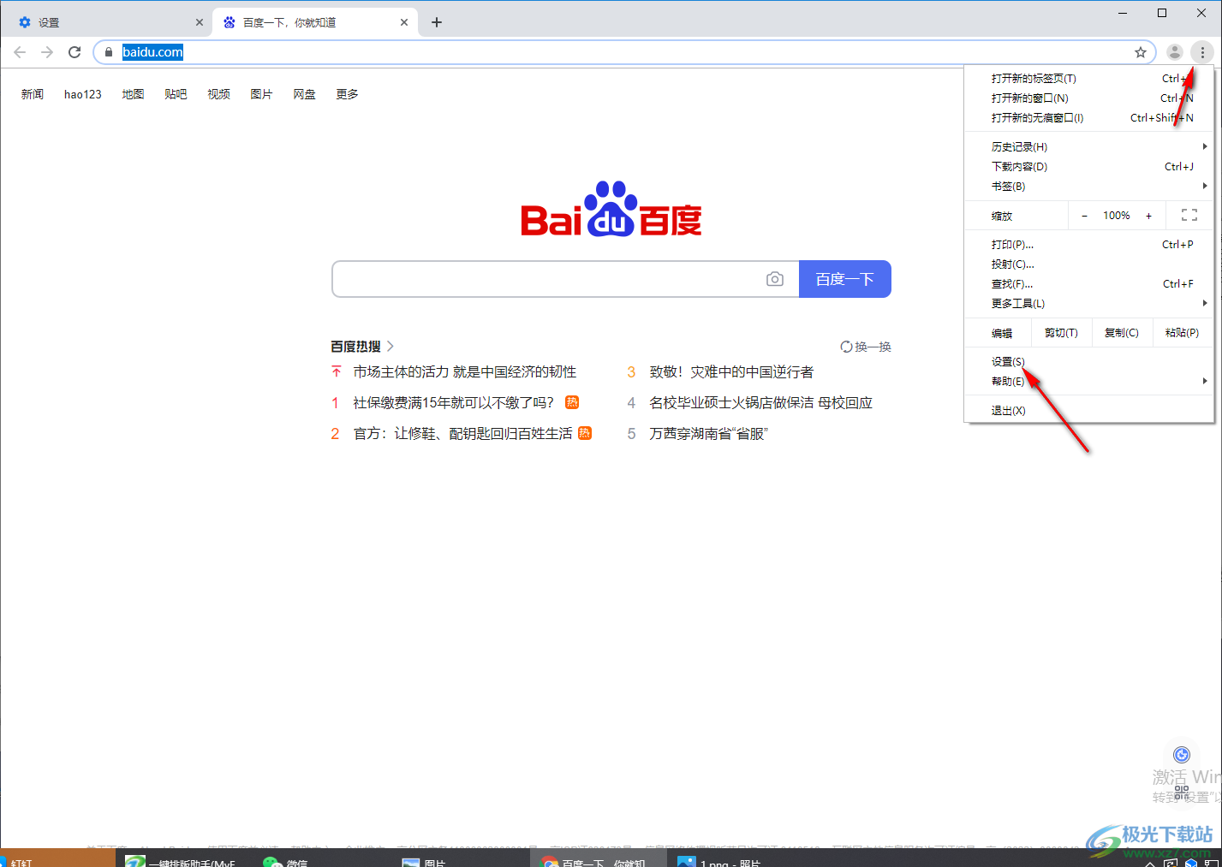Screen dimensions: 1222x867
Task: Toggle fullscreen icon in zoom row
Action: pos(1189,216)
